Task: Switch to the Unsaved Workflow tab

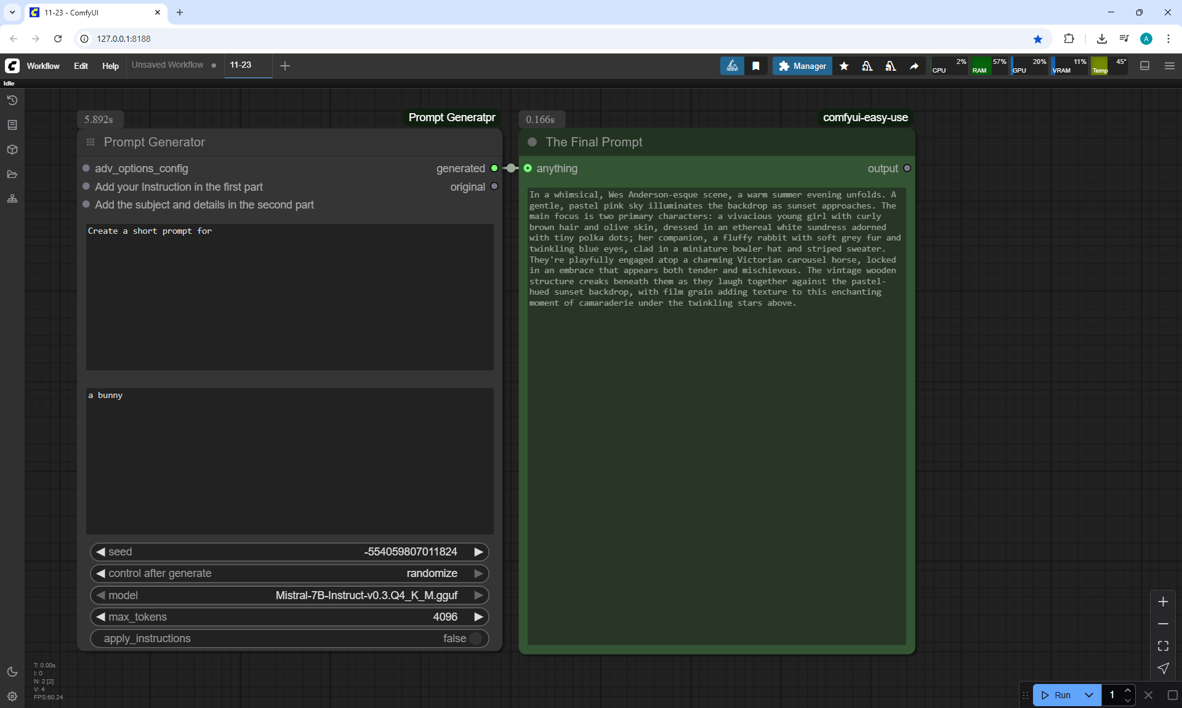Action: 167,65
